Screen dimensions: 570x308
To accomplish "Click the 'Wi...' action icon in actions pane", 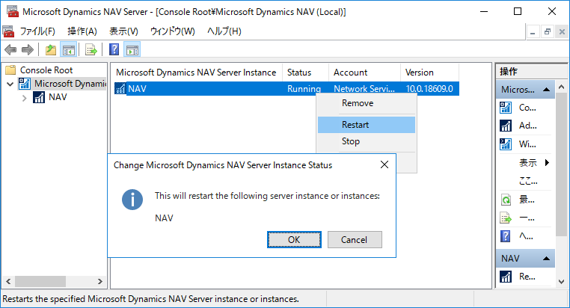I will point(506,144).
